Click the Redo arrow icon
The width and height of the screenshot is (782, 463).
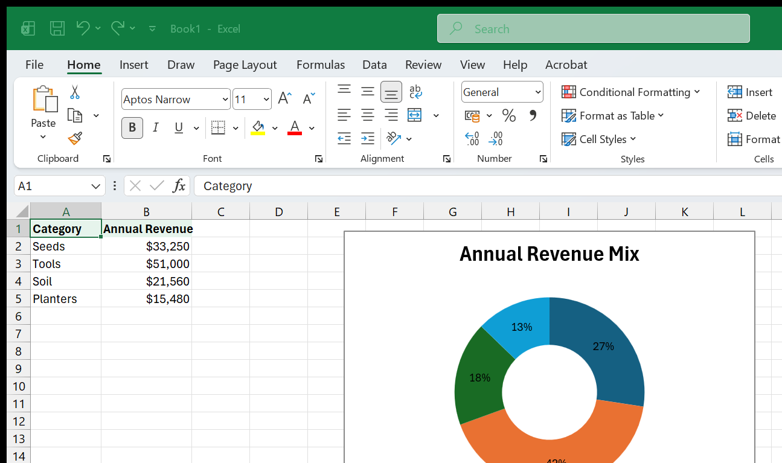pyautogui.click(x=118, y=28)
